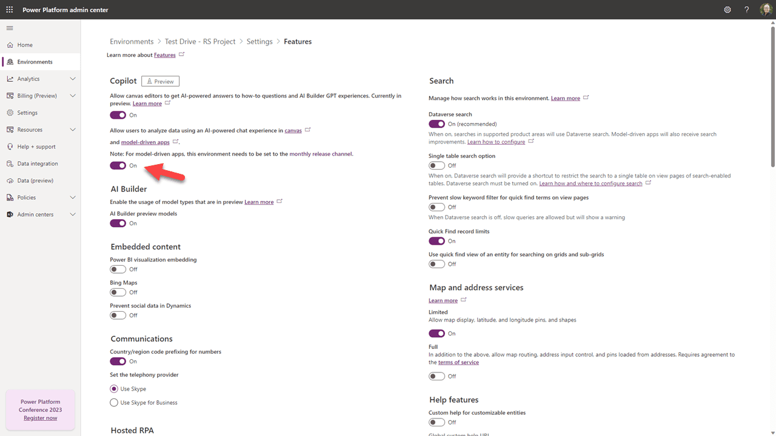Image resolution: width=776 pixels, height=436 pixels.
Task: Click external link icon beside Features link
Action: [181, 54]
